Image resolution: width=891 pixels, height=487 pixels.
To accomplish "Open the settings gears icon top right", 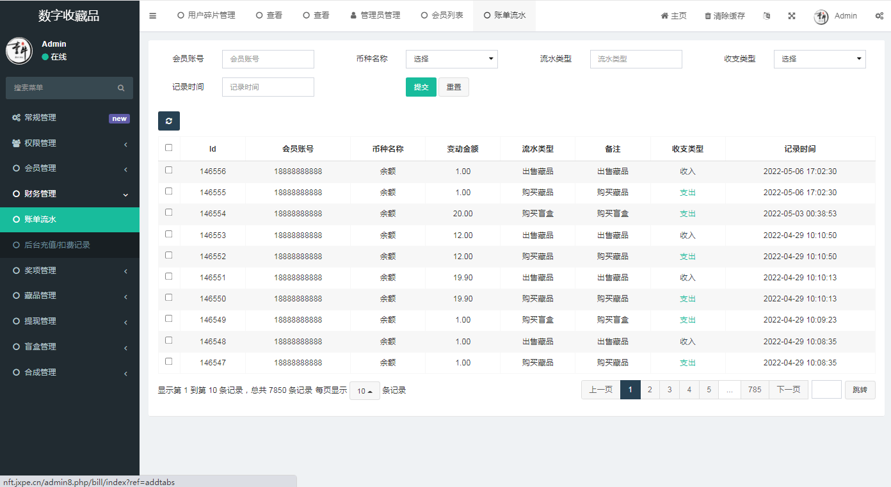I will tap(879, 16).
